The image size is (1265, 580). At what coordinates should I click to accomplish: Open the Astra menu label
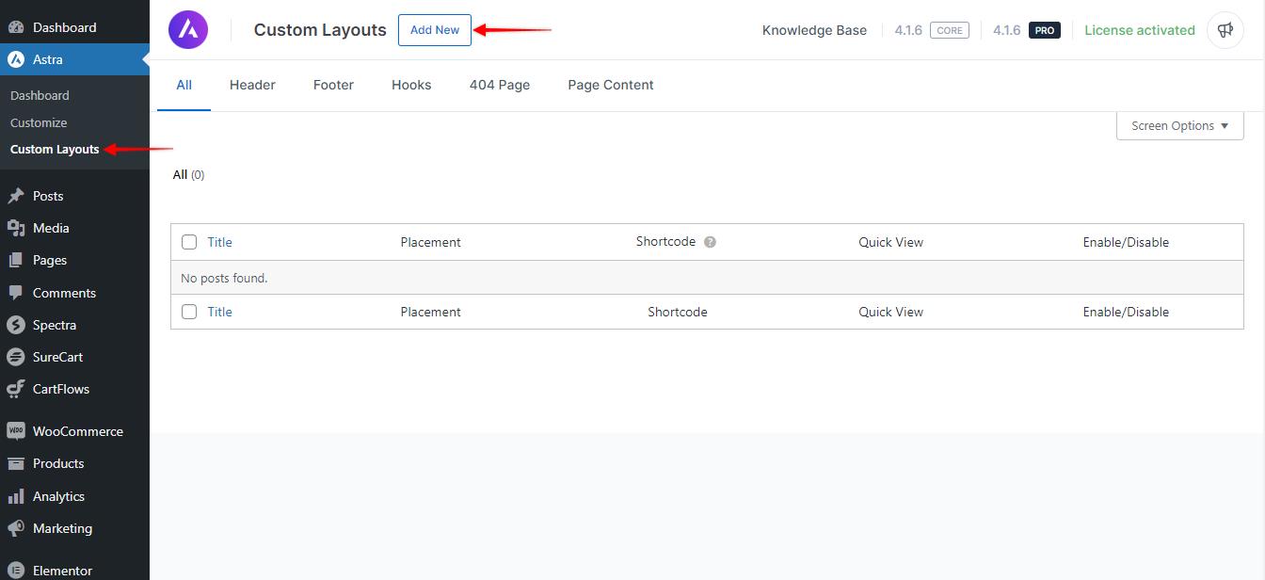click(48, 59)
